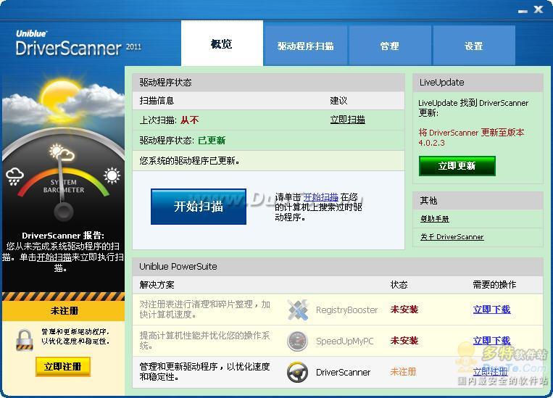
Task: Click the 解决方案 column header
Action: pyautogui.click(x=157, y=285)
